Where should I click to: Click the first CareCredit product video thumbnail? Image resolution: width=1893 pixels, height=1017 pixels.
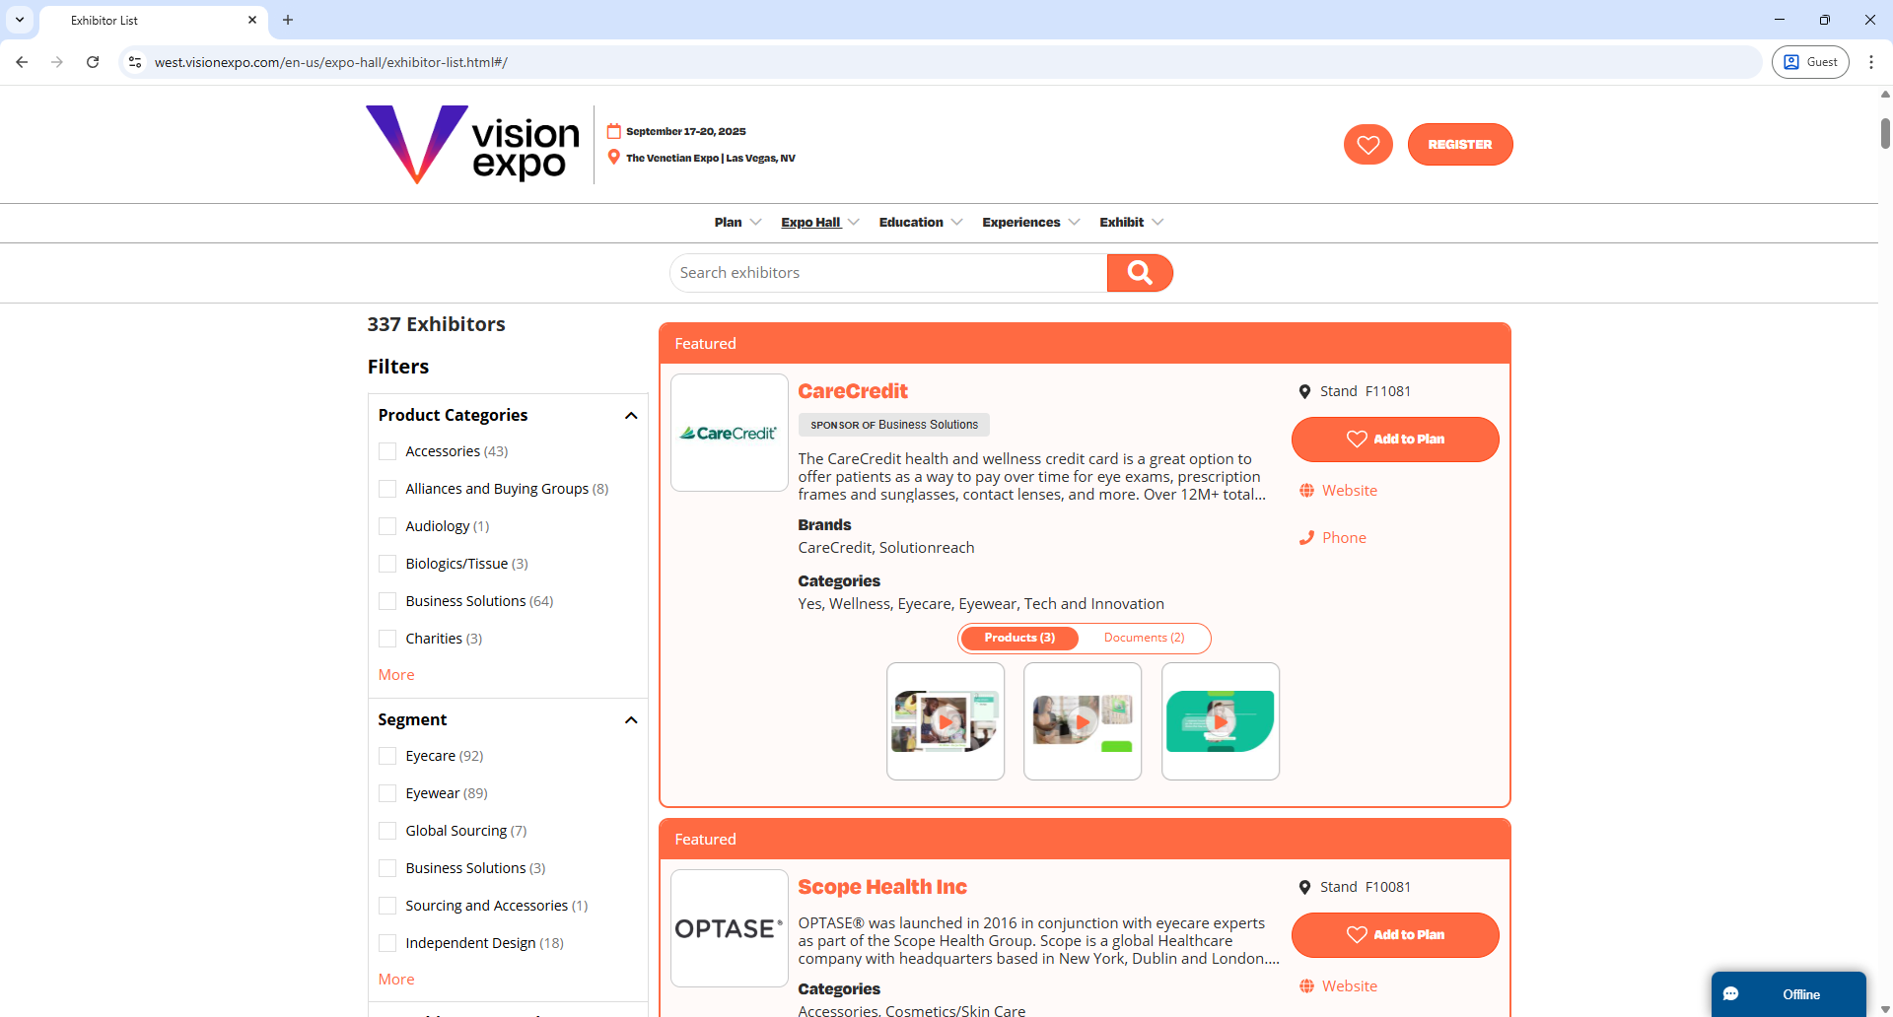pyautogui.click(x=945, y=720)
